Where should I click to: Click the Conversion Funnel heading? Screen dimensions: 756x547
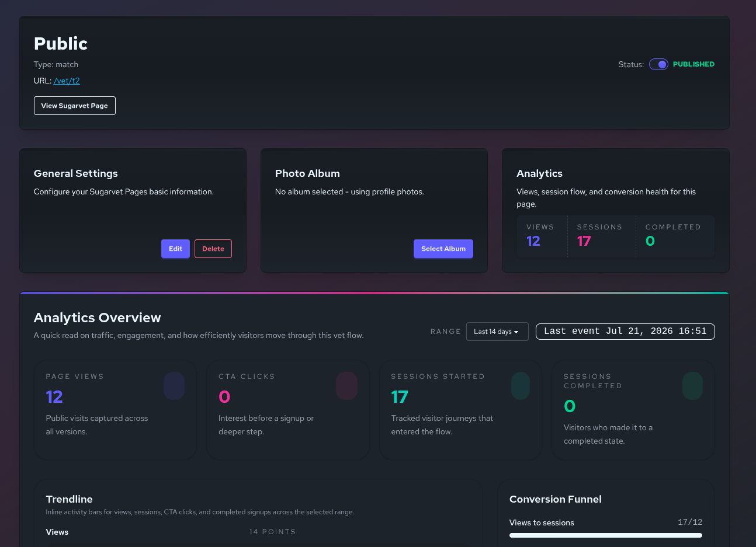[x=556, y=499]
